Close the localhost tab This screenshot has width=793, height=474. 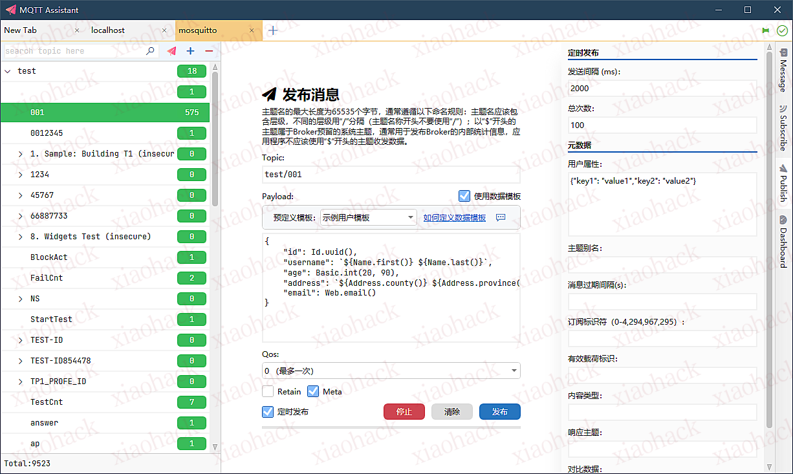pos(164,30)
